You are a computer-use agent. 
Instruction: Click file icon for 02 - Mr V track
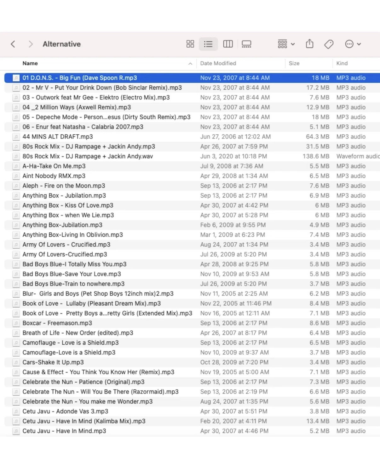tap(16, 88)
